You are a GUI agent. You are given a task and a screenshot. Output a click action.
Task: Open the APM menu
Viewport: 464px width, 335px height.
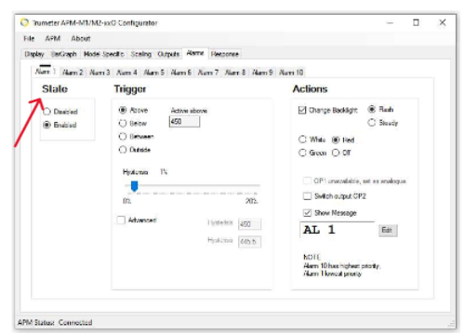(x=53, y=38)
